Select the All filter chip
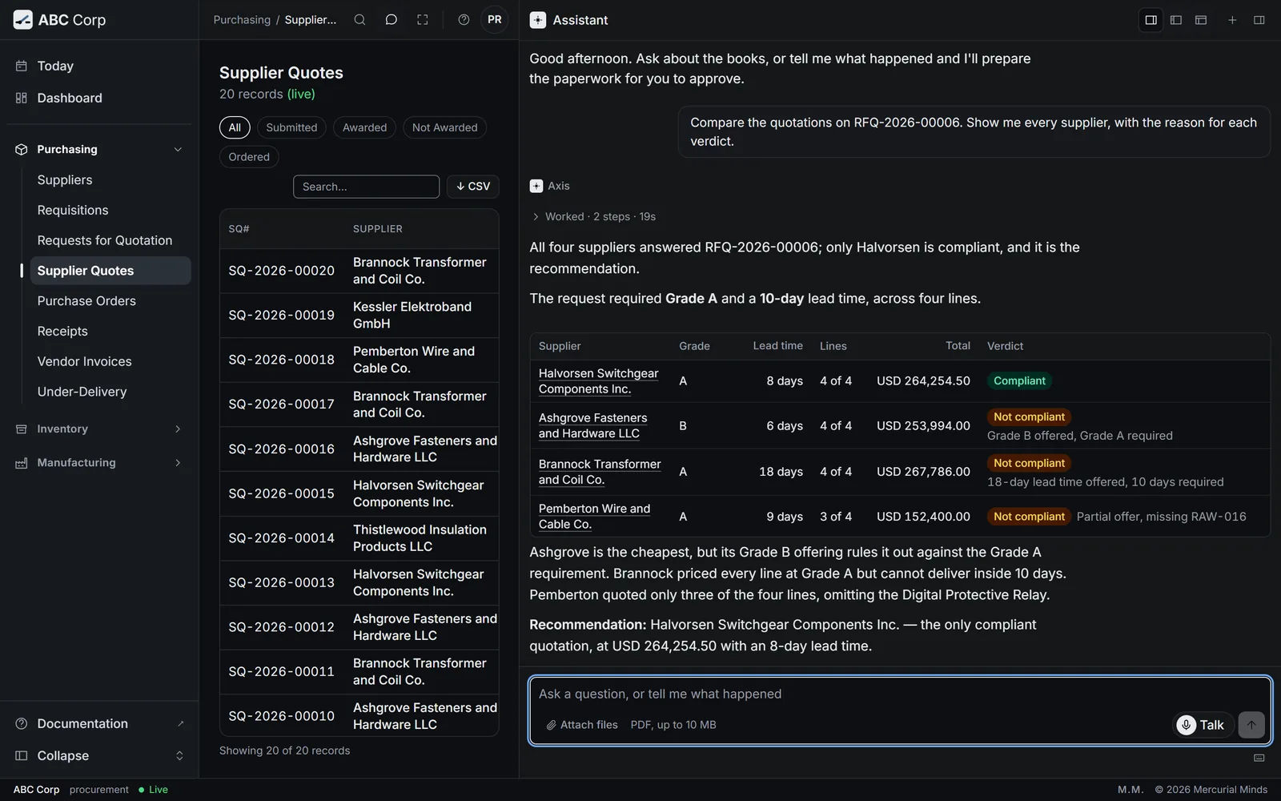1281x801 pixels. pos(235,127)
